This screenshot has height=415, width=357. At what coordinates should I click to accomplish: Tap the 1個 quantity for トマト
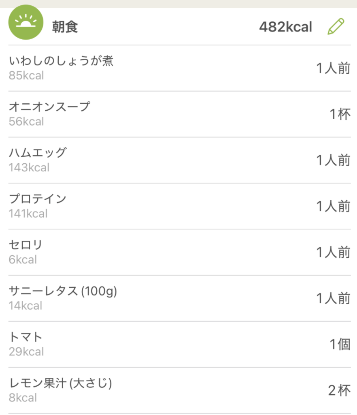point(339,344)
